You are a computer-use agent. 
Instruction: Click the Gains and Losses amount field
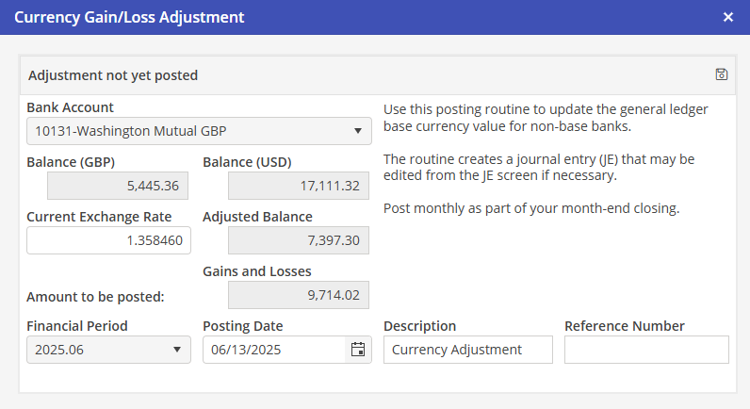click(x=285, y=295)
